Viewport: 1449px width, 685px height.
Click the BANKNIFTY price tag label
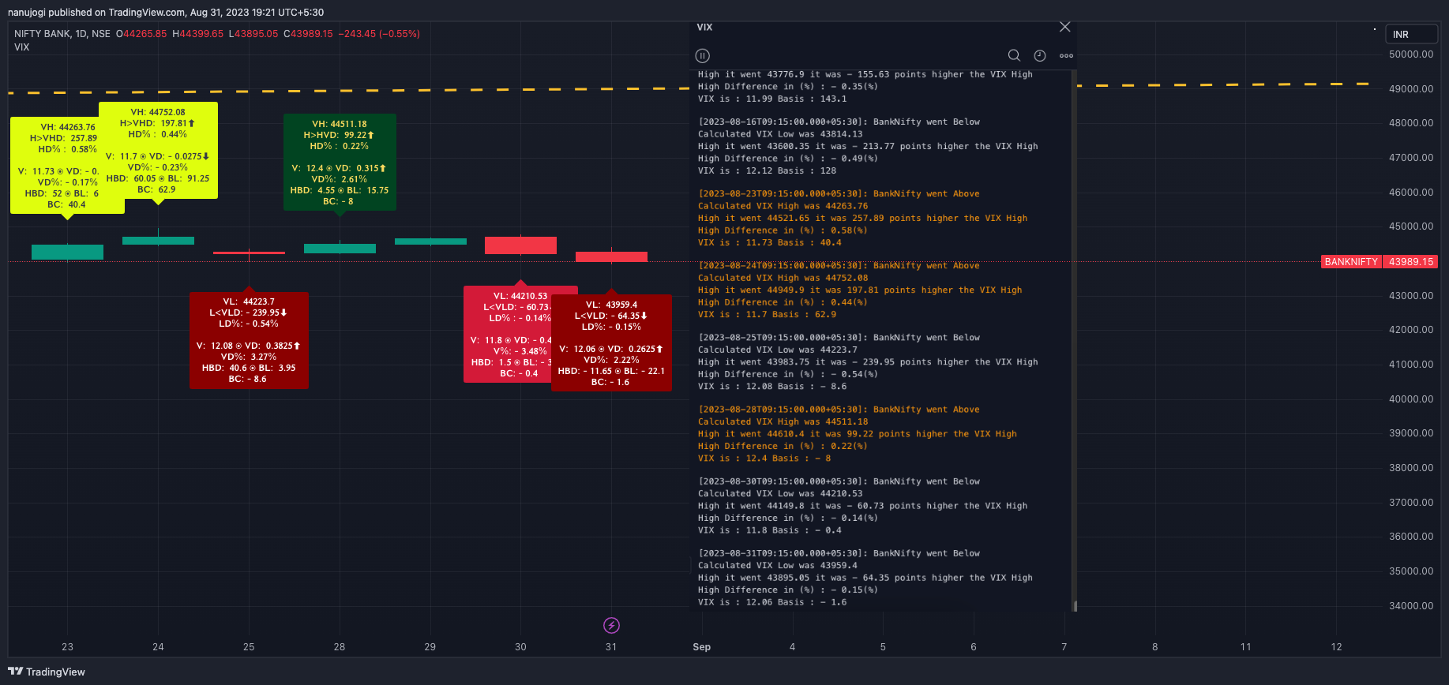[x=1351, y=262]
